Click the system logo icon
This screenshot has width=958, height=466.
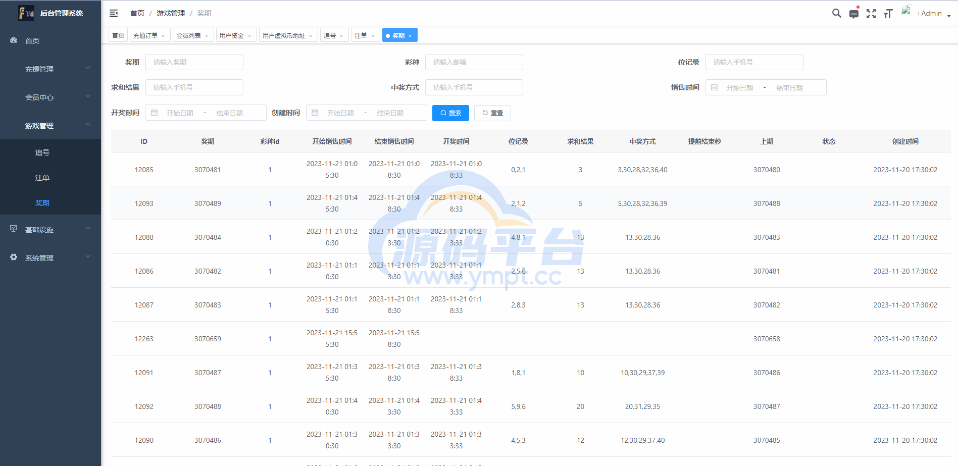(x=26, y=13)
